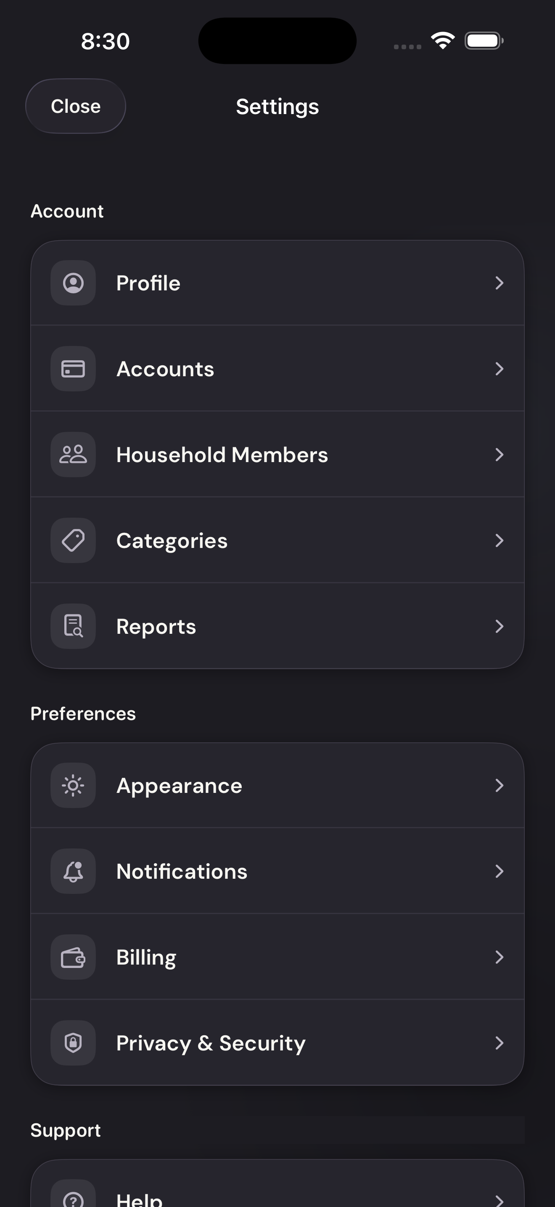The width and height of the screenshot is (555, 1207).
Task: Open the Appearance settings entry
Action: pos(277,785)
